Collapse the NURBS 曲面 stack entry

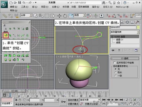pyautogui.click(x=112, y=37)
